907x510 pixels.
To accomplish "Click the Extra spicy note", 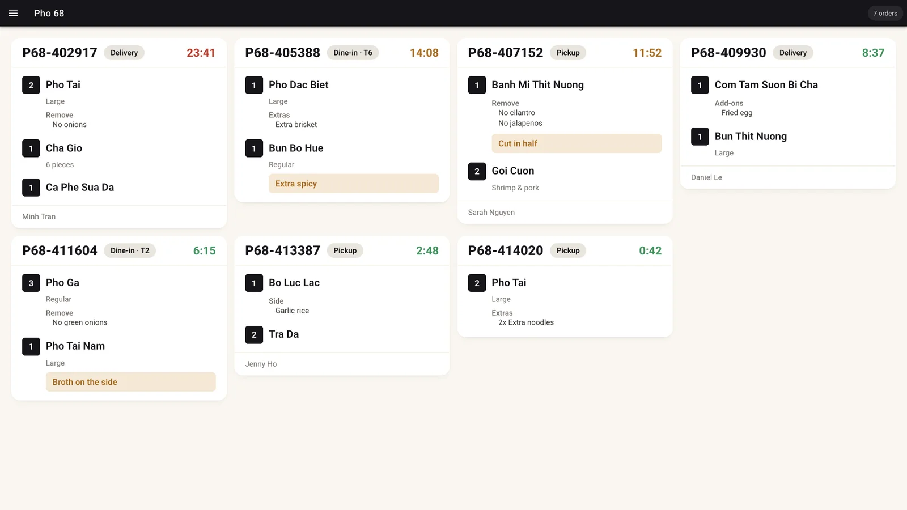I will click(354, 184).
